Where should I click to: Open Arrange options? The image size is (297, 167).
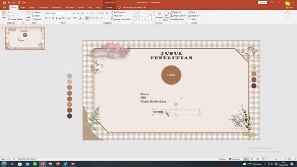point(159,16)
